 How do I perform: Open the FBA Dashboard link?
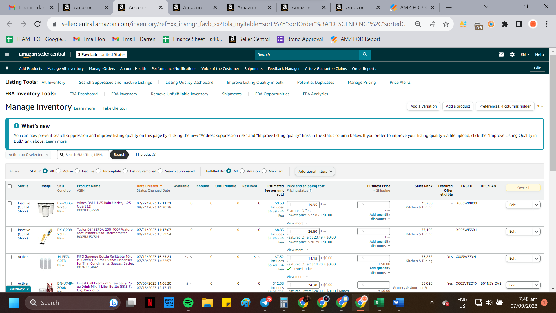[83, 94]
